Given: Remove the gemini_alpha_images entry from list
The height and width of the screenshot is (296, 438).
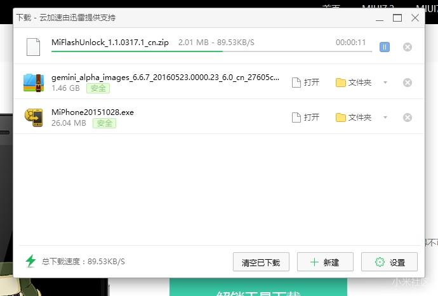Looking at the screenshot, I should [x=408, y=83].
